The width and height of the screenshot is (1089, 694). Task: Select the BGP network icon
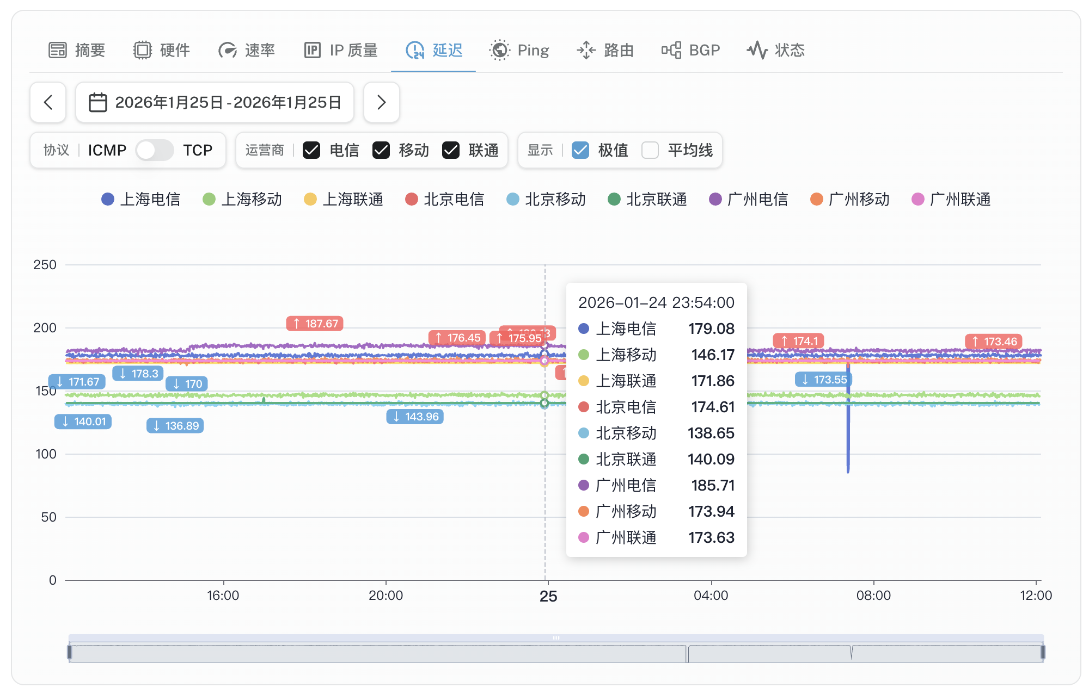point(671,50)
